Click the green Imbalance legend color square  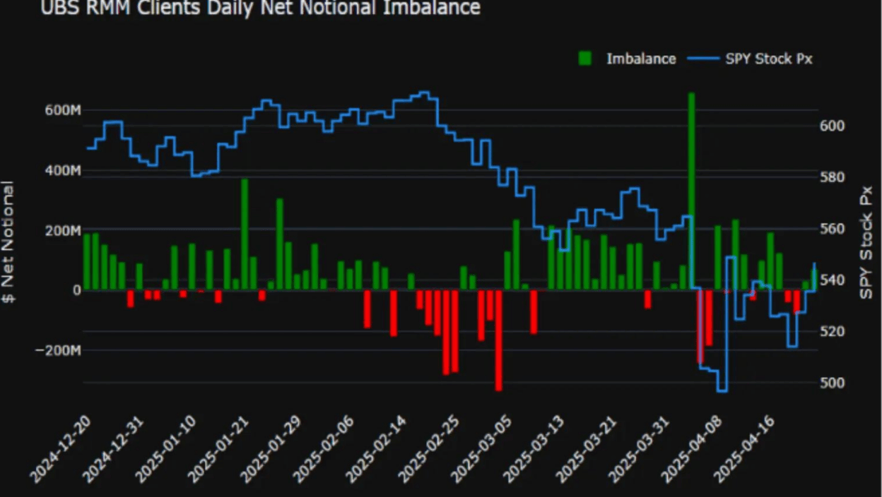585,59
